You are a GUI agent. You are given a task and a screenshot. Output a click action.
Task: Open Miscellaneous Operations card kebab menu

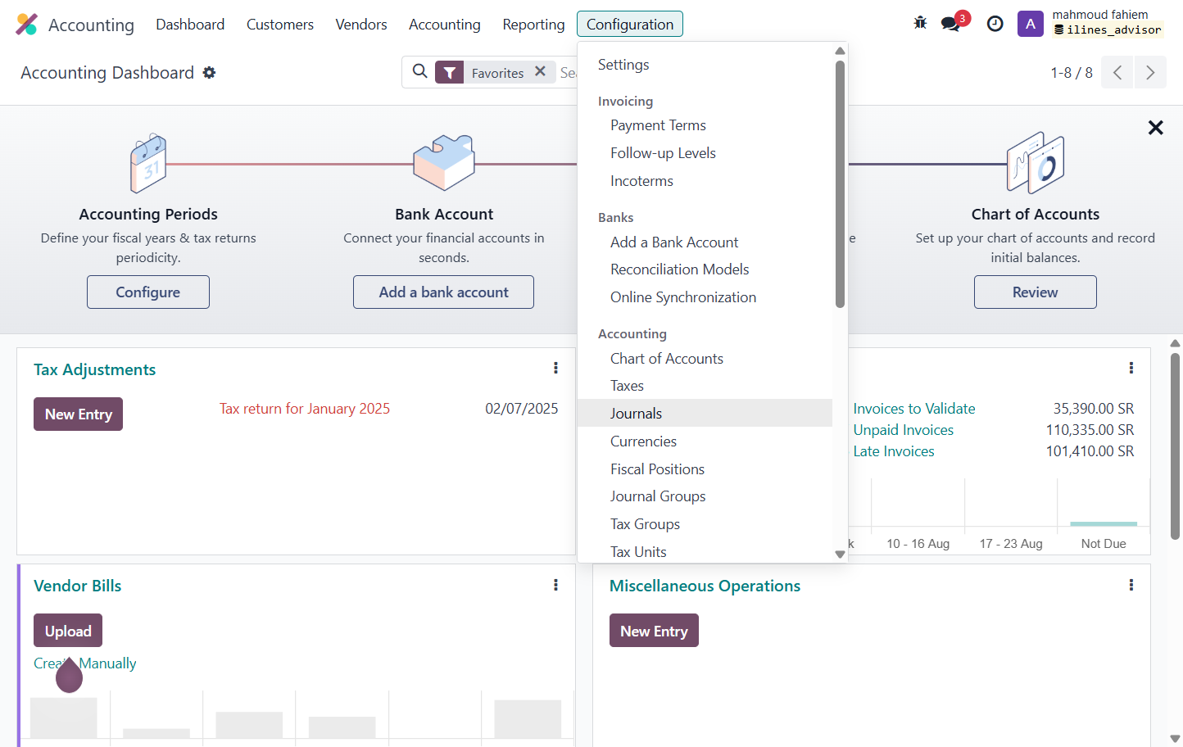1131,585
